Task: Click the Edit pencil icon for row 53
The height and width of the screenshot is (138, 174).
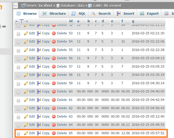Action: 26,33
